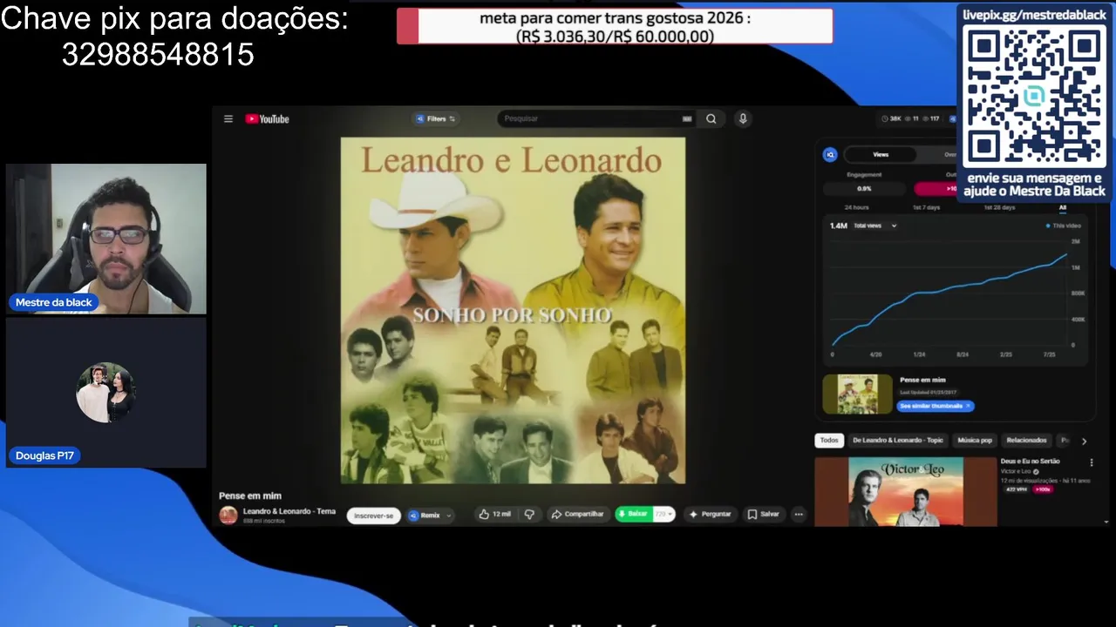Click the green Baixar download button
Screen dimensions: 1116x627
tap(634, 515)
